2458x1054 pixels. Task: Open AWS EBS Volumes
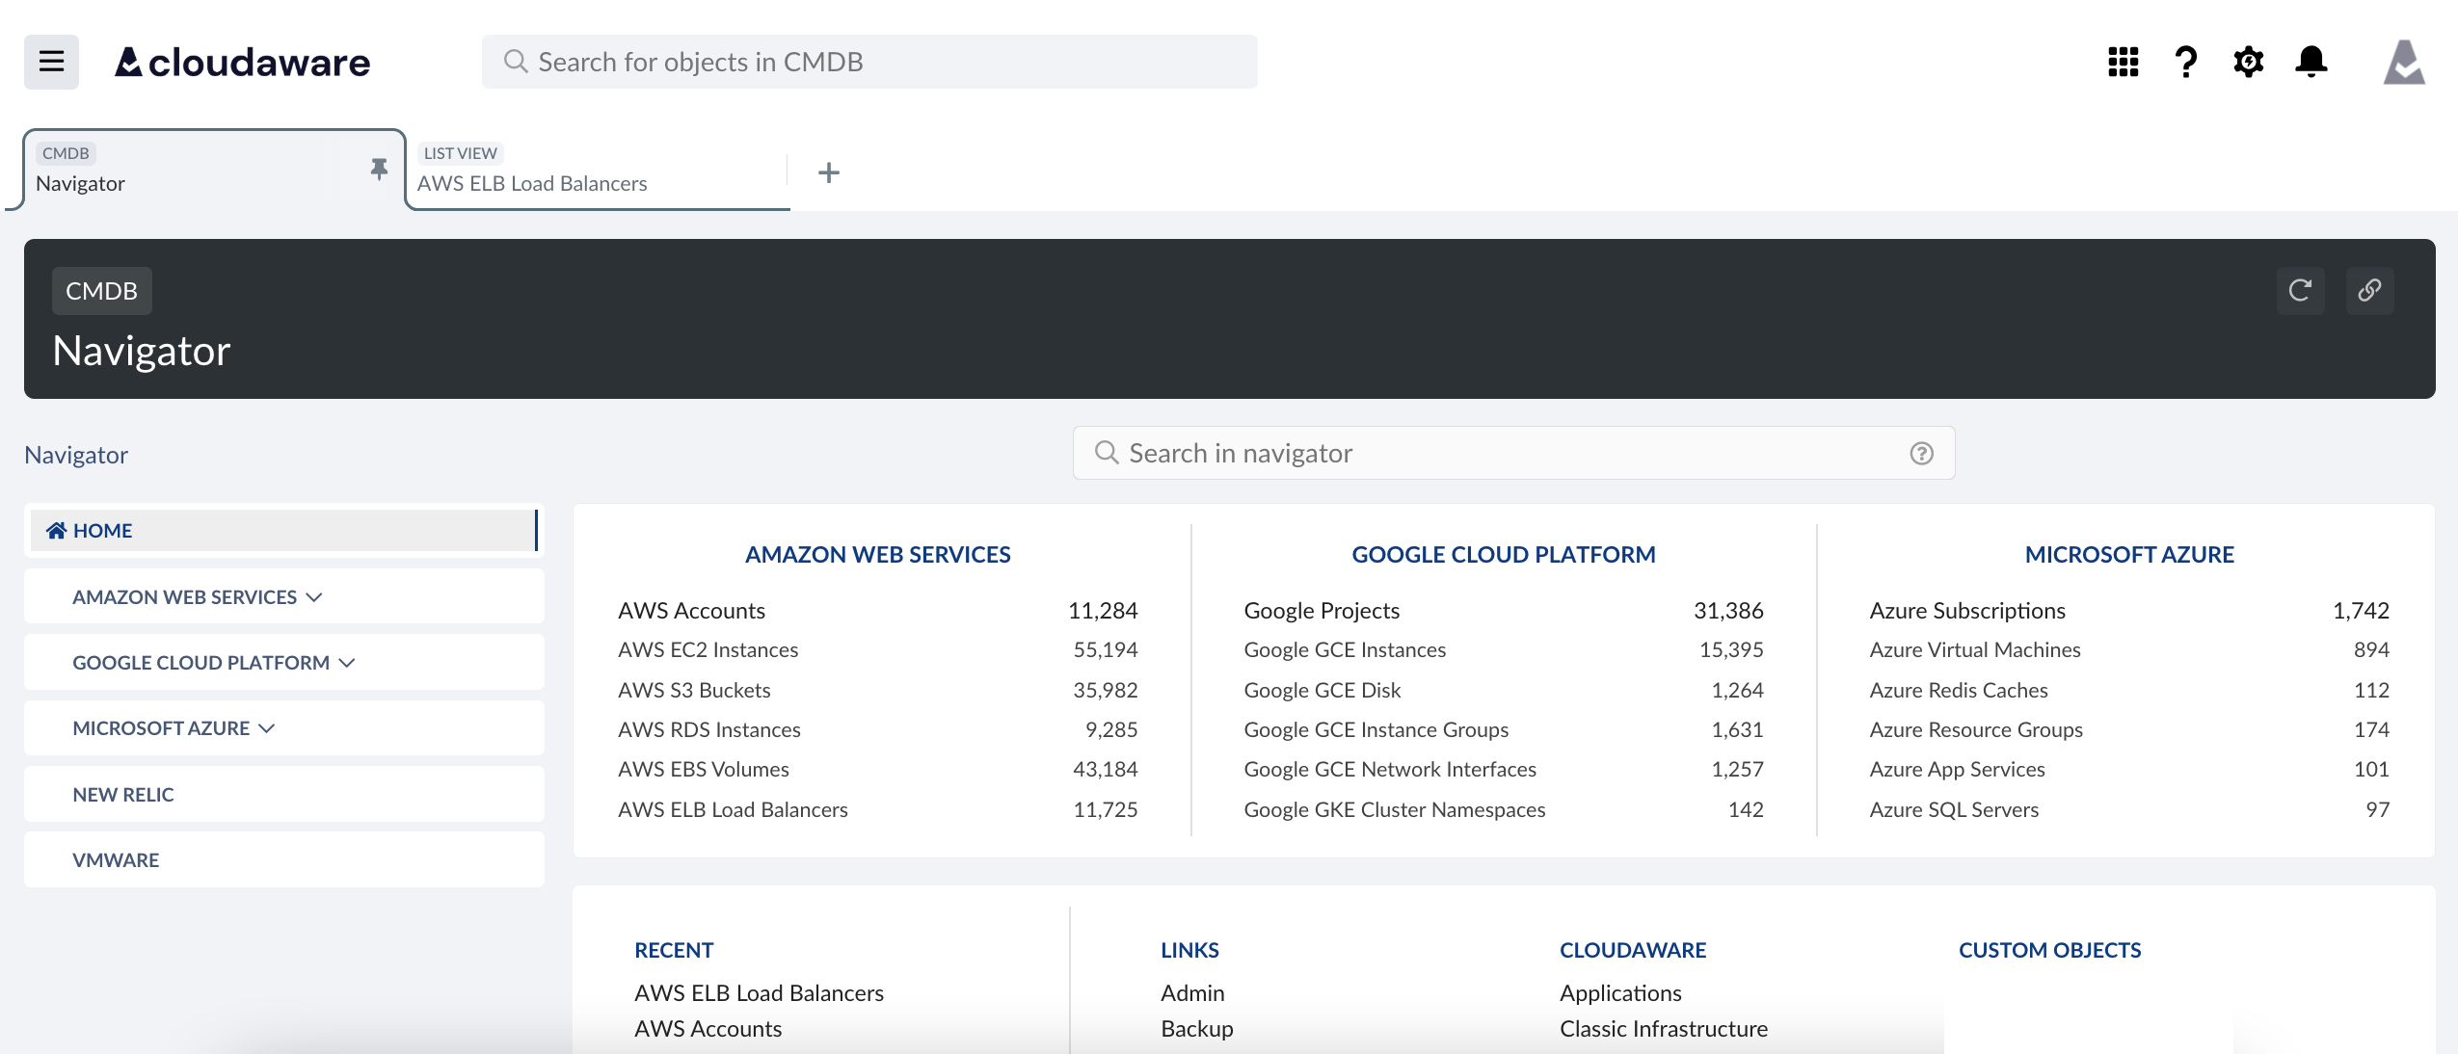point(703,769)
